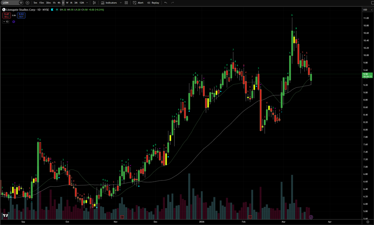Click the O9.32 open value
The width and height of the screenshot is (374, 225).
click(63, 10)
